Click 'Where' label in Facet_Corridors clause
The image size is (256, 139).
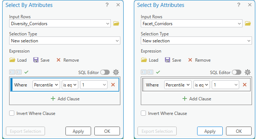(x=152, y=85)
